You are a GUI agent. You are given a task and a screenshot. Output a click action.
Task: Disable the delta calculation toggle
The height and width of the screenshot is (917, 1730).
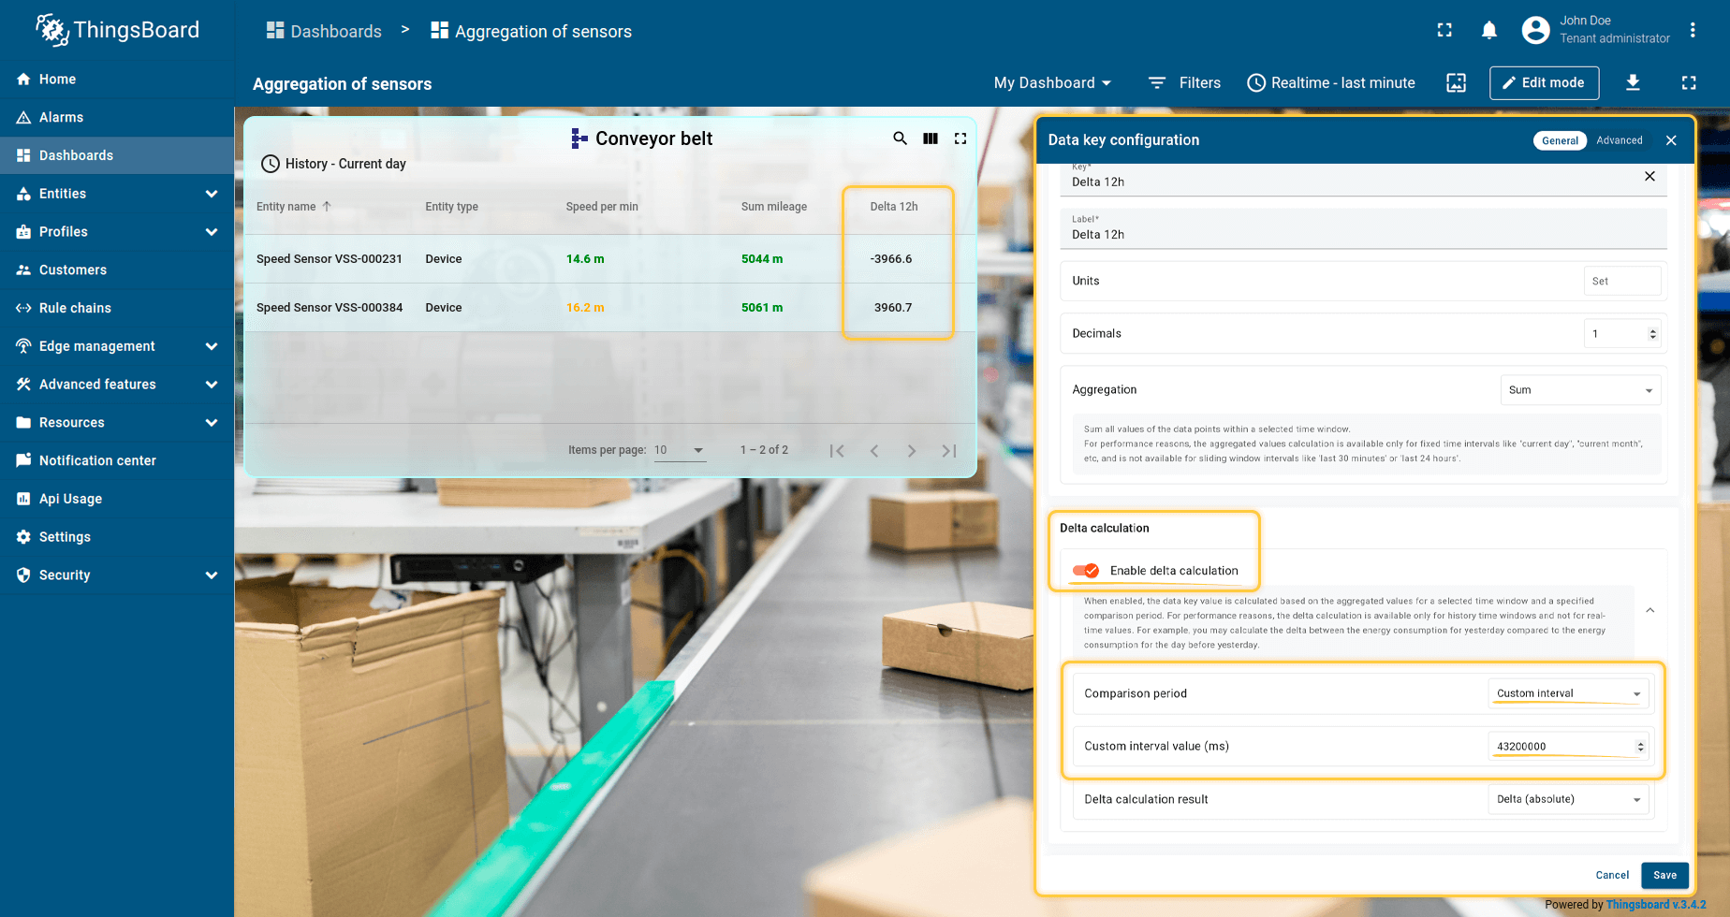click(1086, 571)
